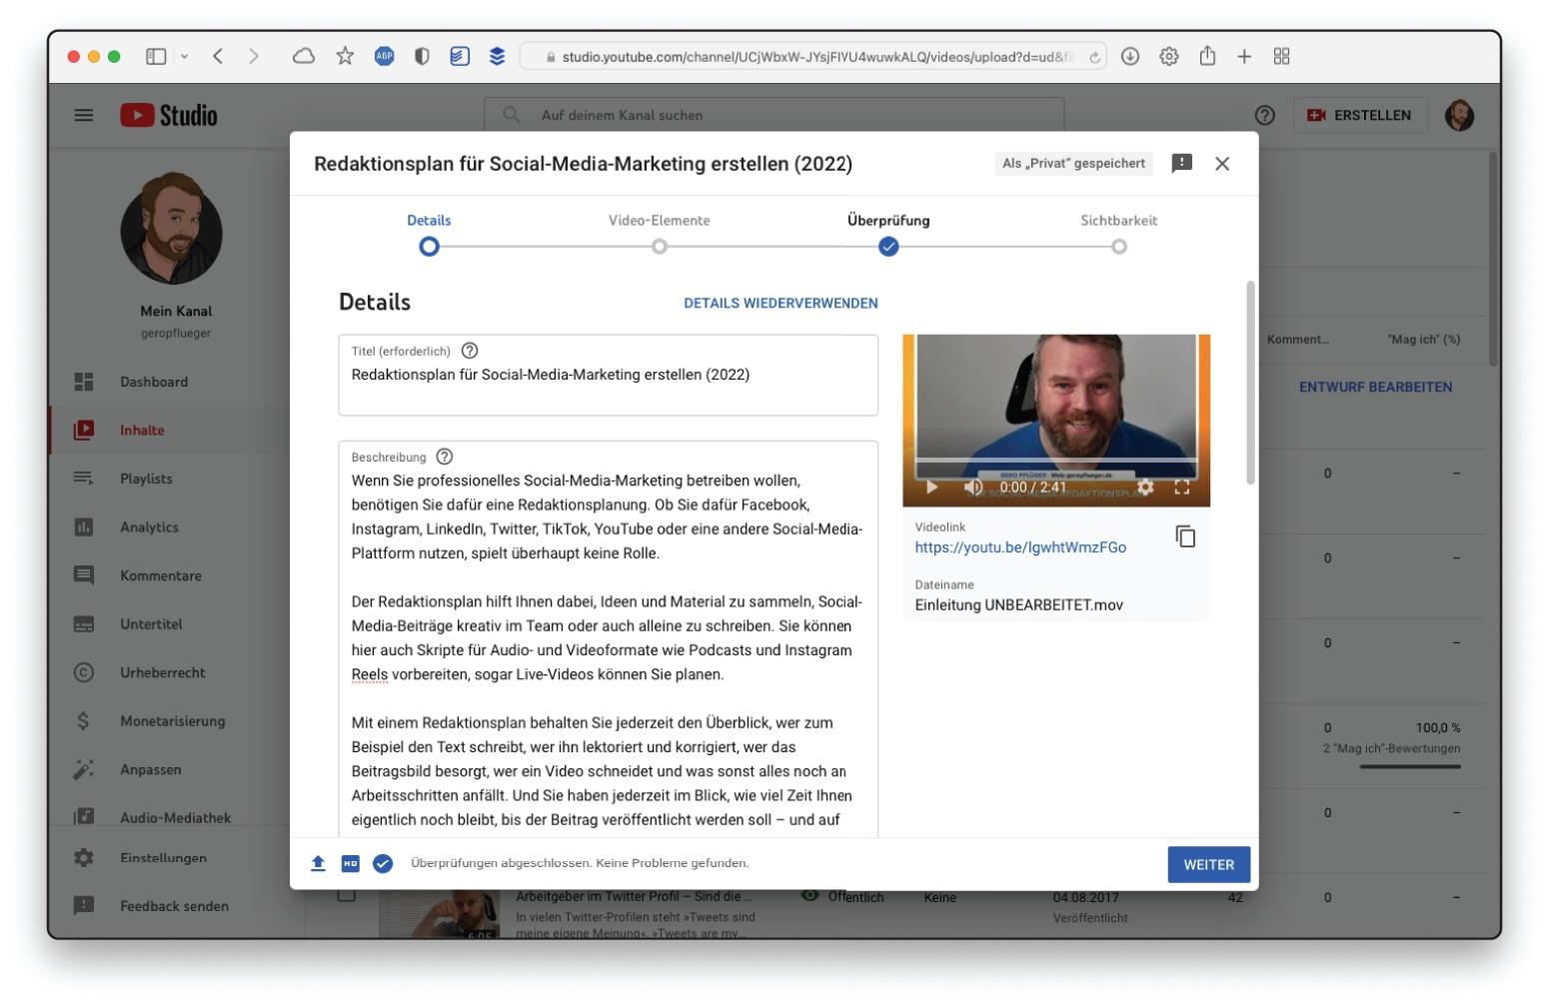The height and width of the screenshot is (1006, 1549).
Task: Go forward in Safari
Action: tap(254, 57)
